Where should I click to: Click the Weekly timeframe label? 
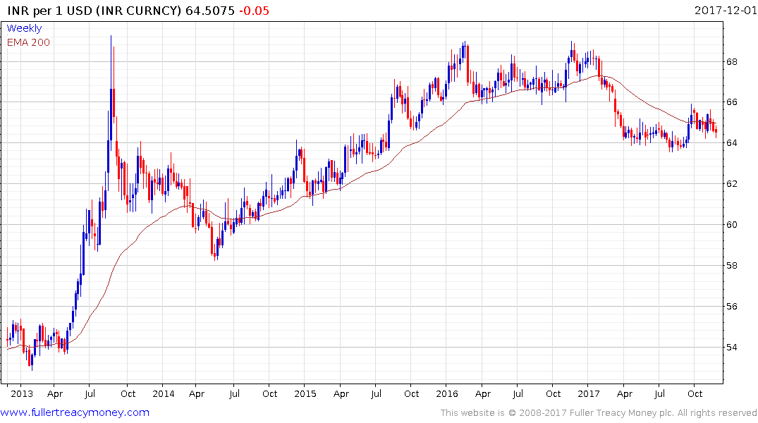(x=24, y=28)
